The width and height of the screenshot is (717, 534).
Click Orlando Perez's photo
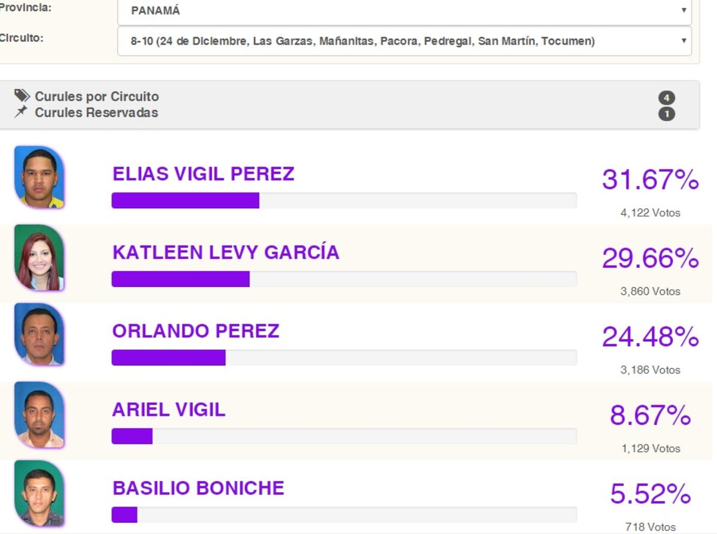[x=39, y=335]
